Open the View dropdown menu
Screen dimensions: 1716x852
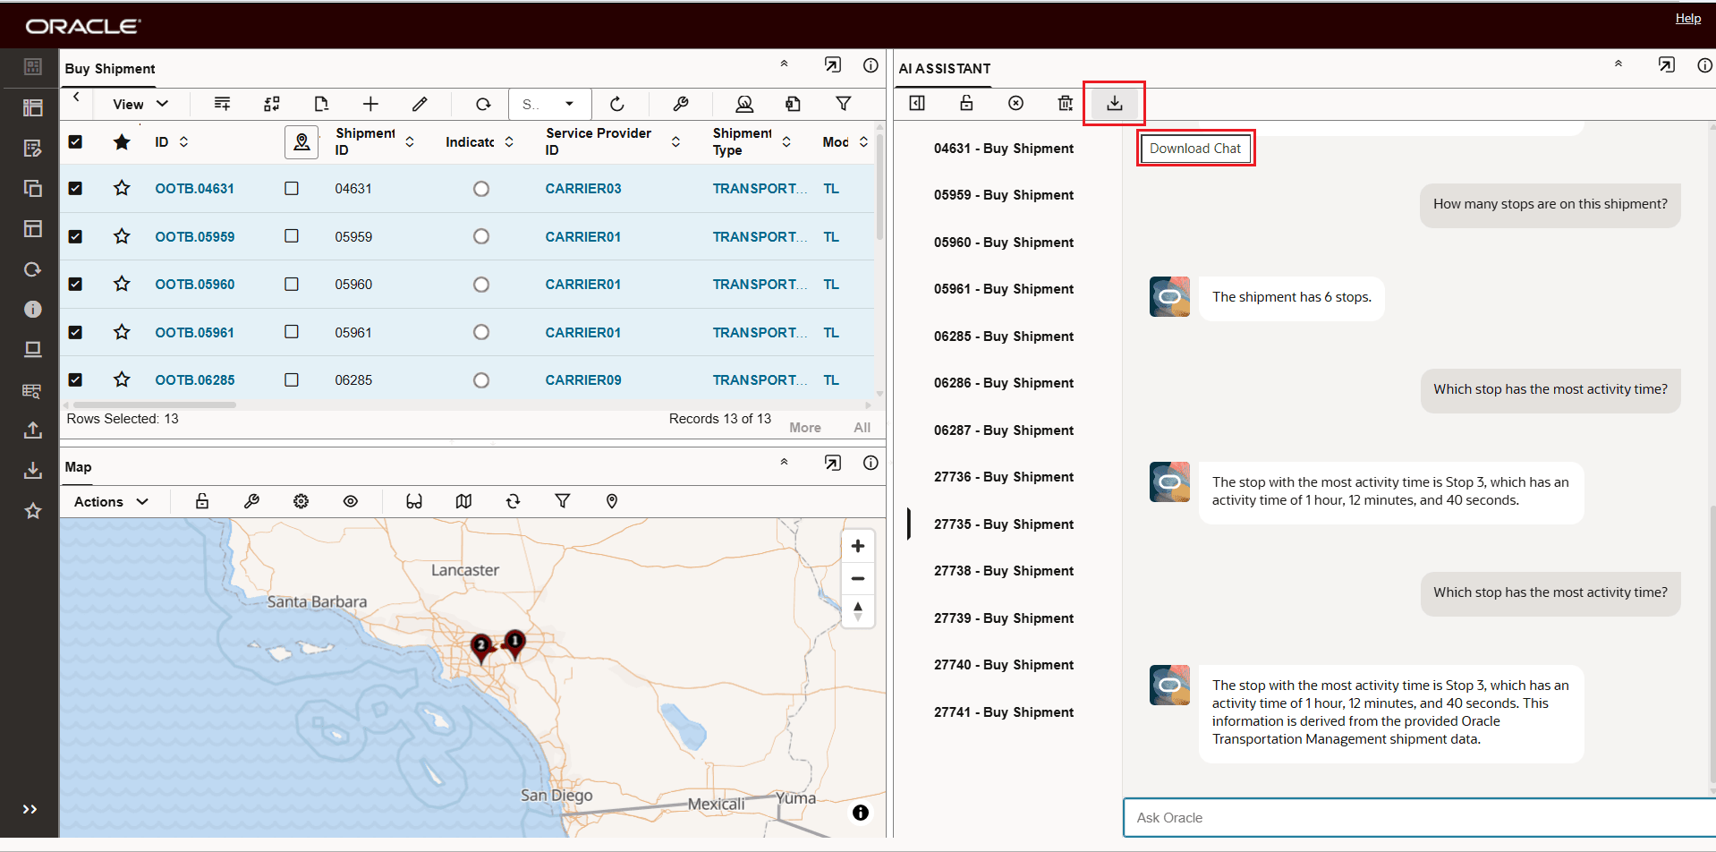point(140,104)
